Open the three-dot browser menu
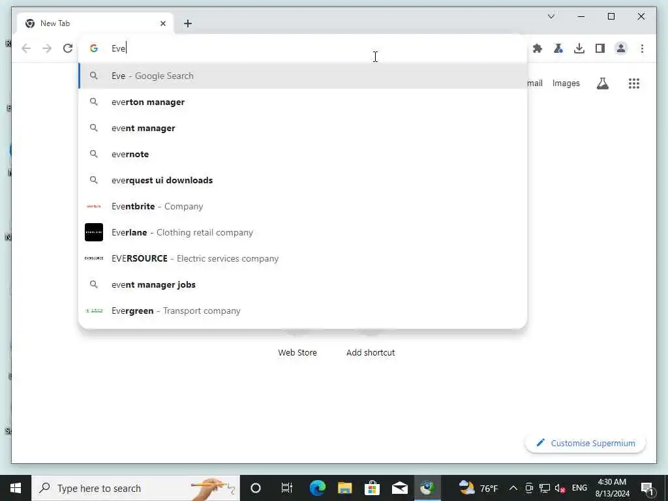 coord(642,48)
